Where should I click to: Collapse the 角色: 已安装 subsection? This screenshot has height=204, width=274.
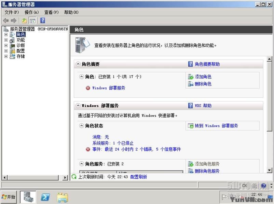pos(81,77)
